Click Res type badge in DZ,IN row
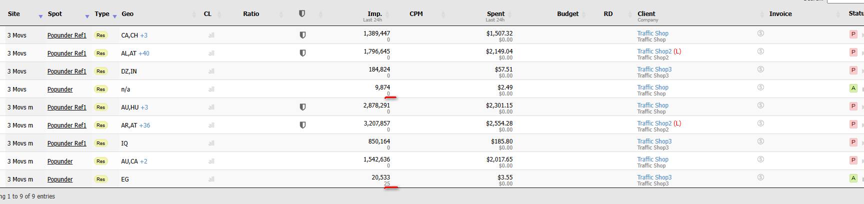The image size is (864, 204). click(101, 71)
